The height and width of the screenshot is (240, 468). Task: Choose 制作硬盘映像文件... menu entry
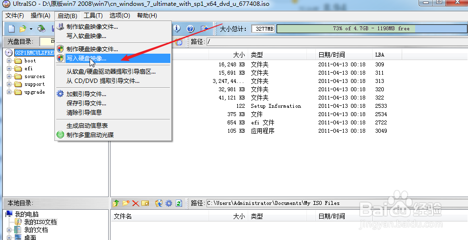click(113, 49)
